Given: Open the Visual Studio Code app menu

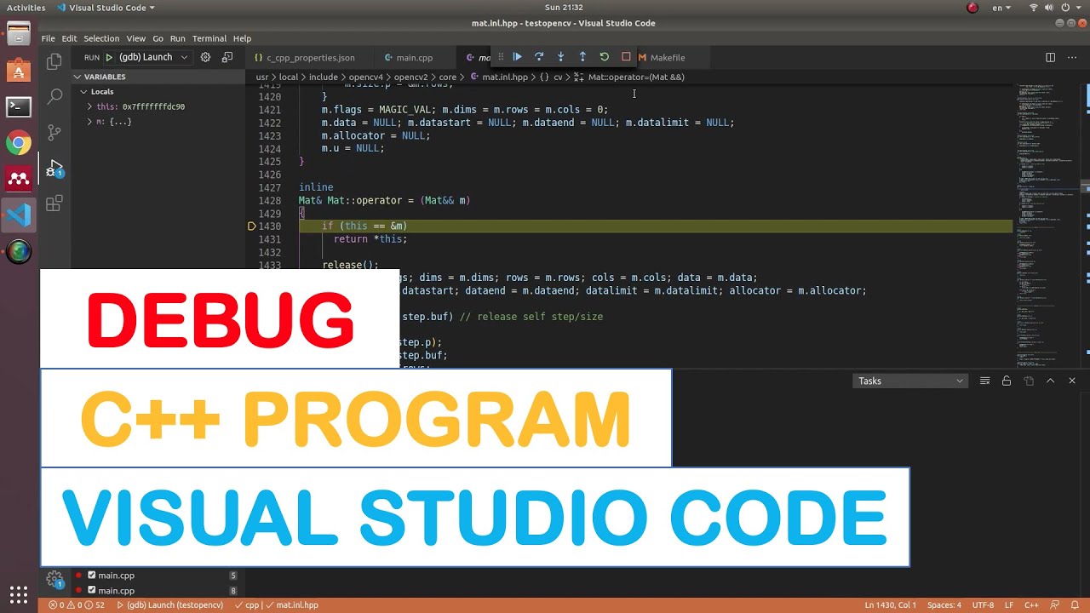Looking at the screenshot, I should 106,8.
